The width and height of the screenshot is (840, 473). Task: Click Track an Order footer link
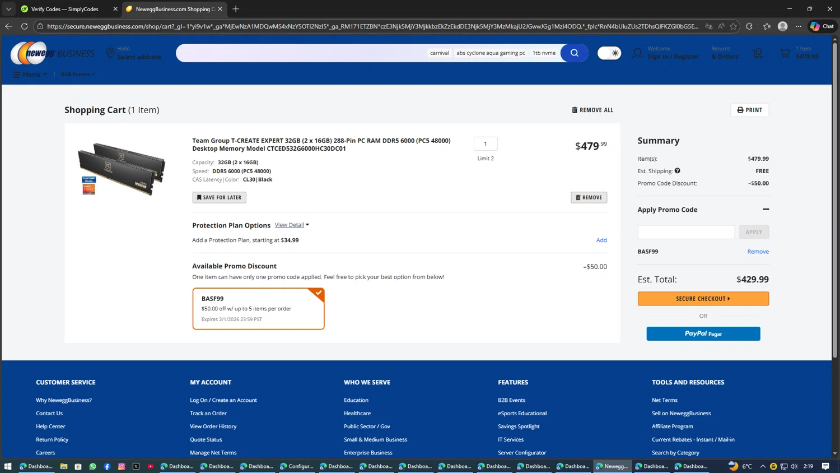[208, 413]
